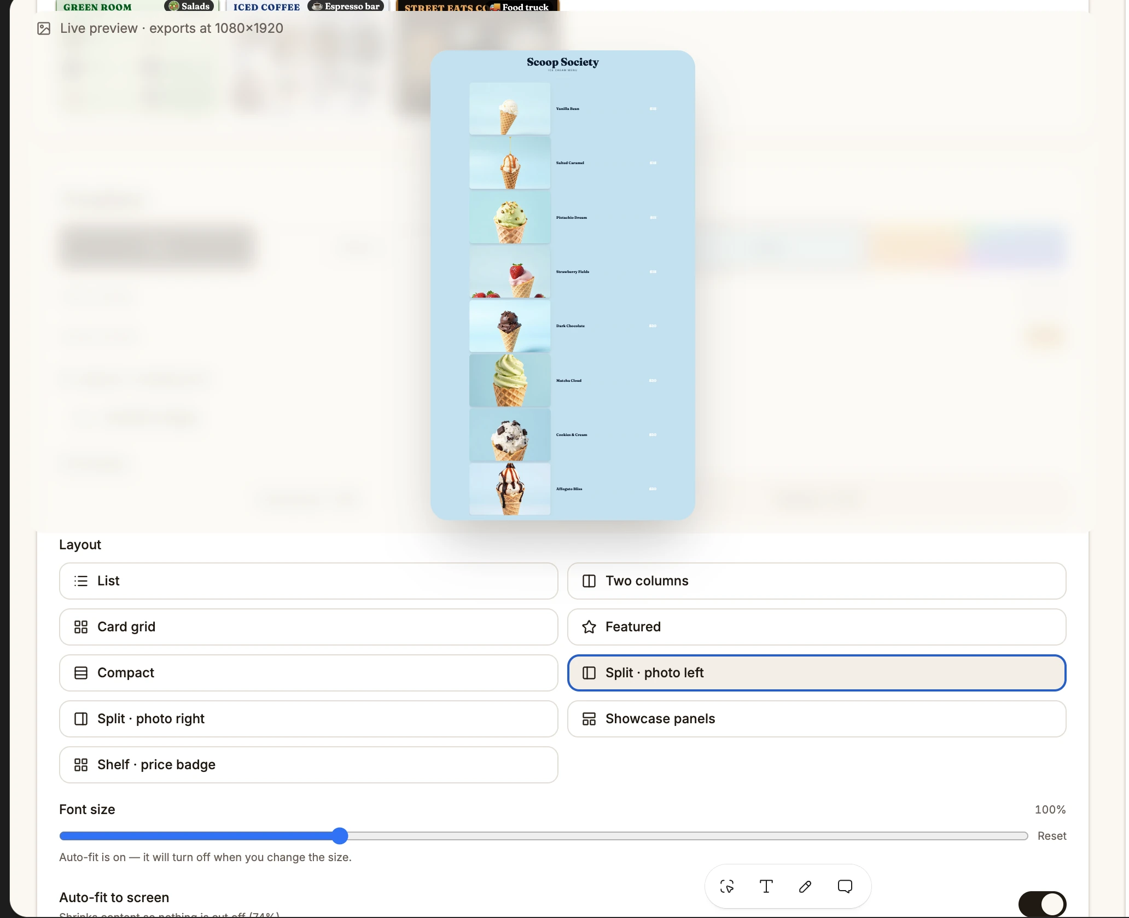Click the Food truck template tag
Screen dimensions: 1129x918
pyautogui.click(x=520, y=7)
